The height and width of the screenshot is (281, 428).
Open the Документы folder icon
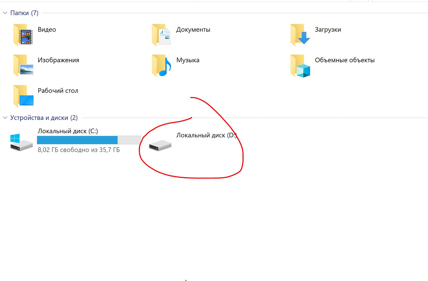pos(161,35)
